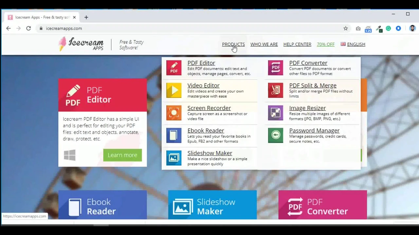The height and width of the screenshot is (235, 419).
Task: Click the Slideshow Maker icon in menu
Action: pos(174,158)
